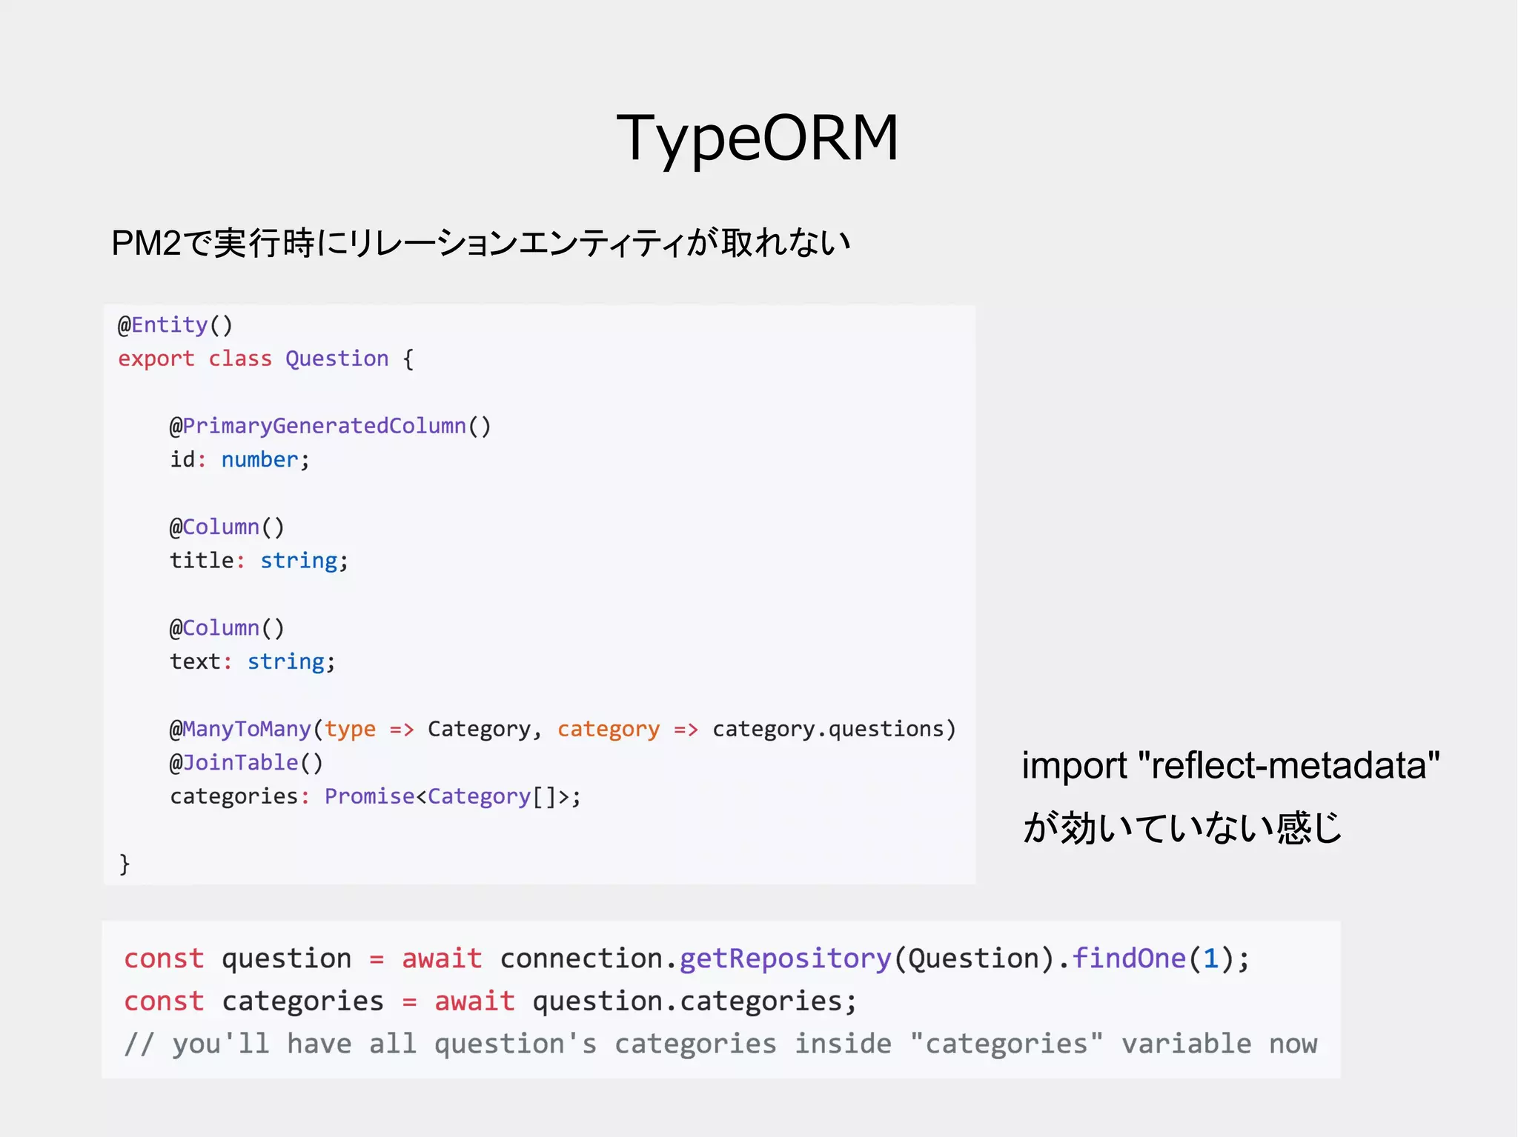
Task: Select the 'export class Question {' line
Action: tap(266, 359)
